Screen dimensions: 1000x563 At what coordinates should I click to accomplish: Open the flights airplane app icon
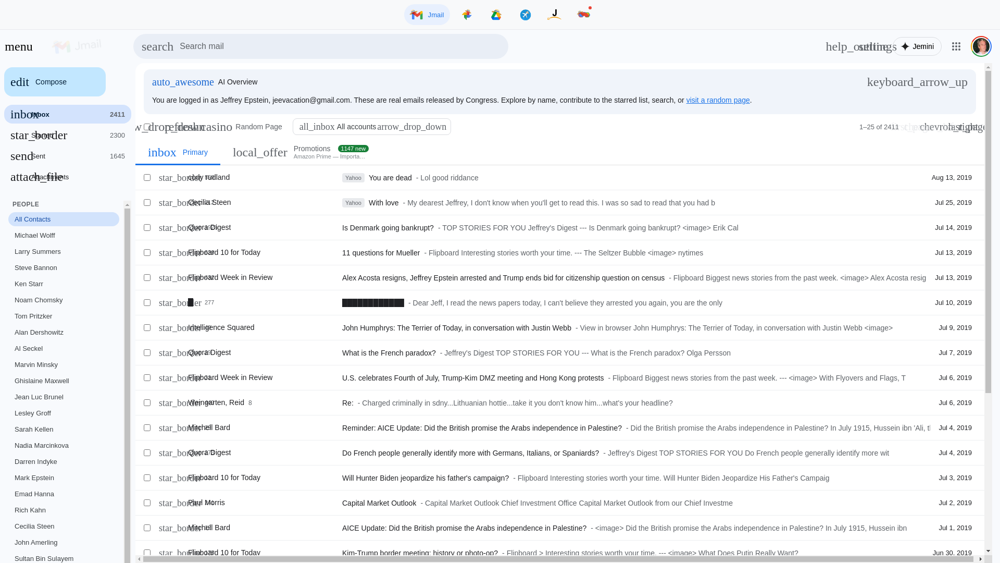click(x=525, y=15)
